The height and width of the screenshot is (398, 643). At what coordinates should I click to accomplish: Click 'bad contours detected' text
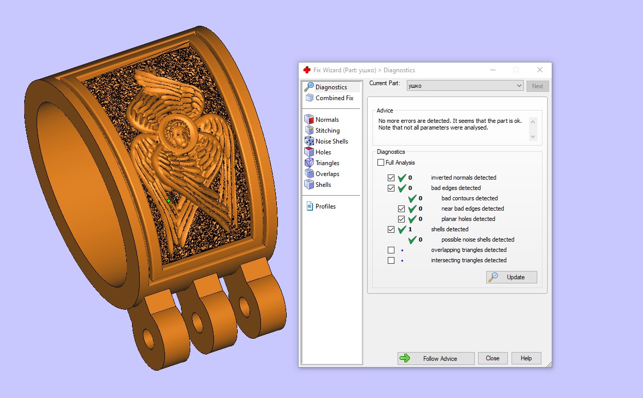pos(469,198)
